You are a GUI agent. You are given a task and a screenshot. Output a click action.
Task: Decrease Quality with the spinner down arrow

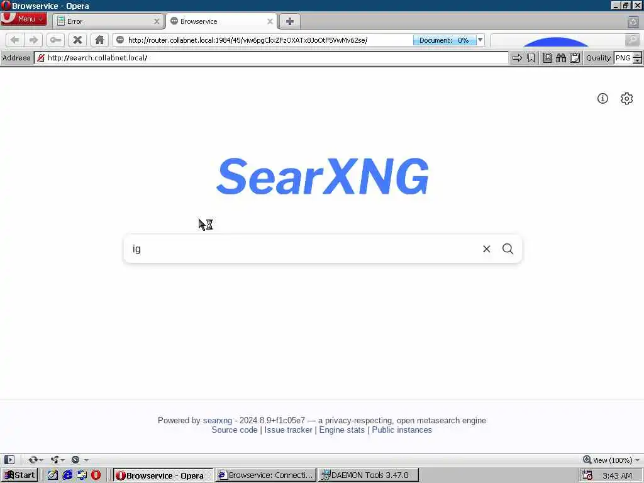637,61
